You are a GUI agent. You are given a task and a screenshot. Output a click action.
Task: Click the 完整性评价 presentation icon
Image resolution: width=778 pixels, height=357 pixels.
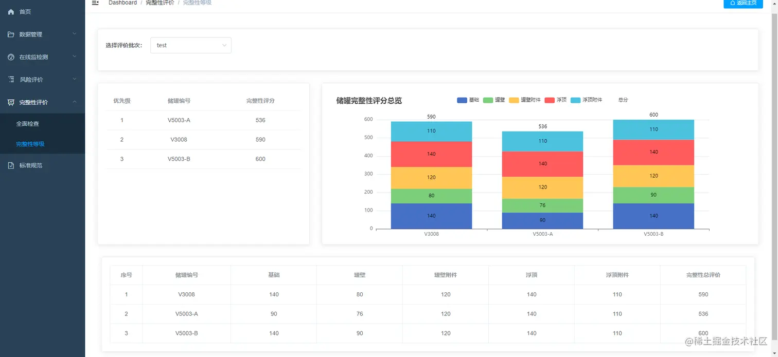click(x=11, y=102)
